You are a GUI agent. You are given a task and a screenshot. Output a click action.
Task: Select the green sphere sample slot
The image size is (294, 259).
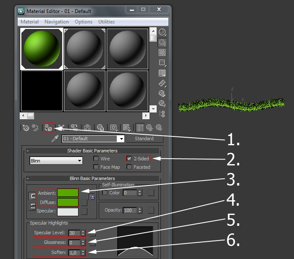click(42, 49)
